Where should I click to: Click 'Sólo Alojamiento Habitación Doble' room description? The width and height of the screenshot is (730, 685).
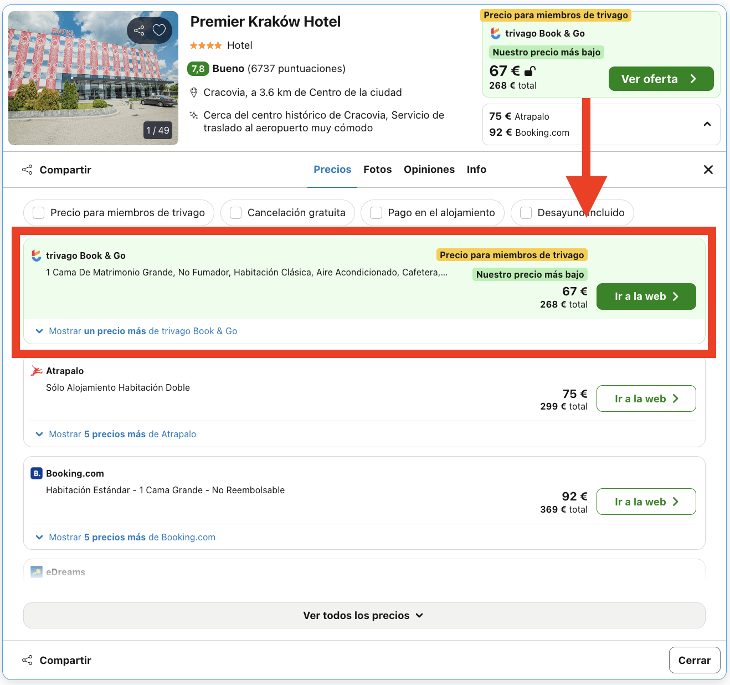tap(118, 387)
